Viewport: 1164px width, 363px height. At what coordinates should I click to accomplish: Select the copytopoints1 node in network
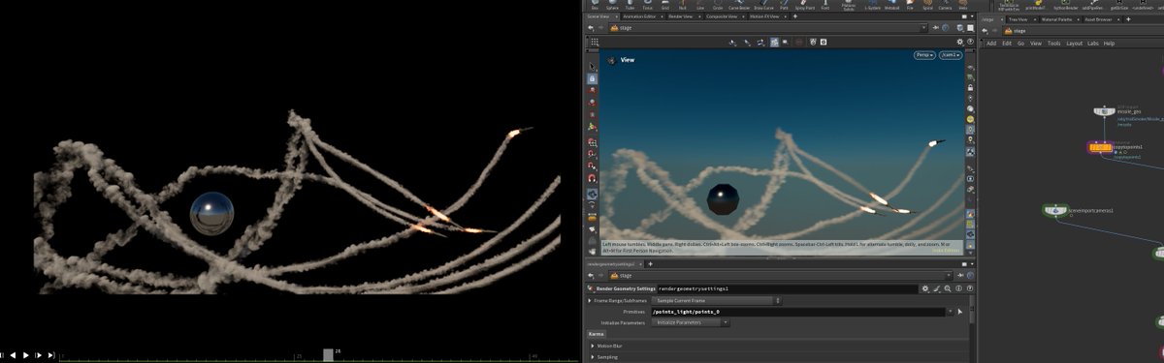1101,148
